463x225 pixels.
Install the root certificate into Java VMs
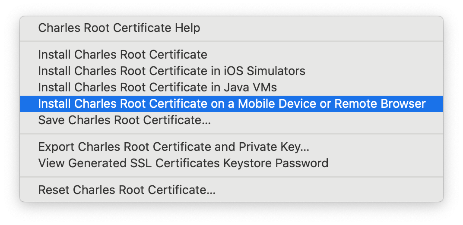231,87
